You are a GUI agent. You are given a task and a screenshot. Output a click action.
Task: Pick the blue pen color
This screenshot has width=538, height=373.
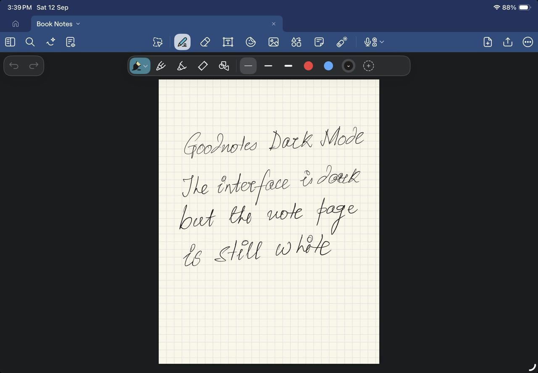point(329,66)
